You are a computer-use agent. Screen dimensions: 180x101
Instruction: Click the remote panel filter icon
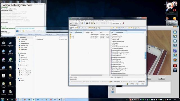[119, 28]
